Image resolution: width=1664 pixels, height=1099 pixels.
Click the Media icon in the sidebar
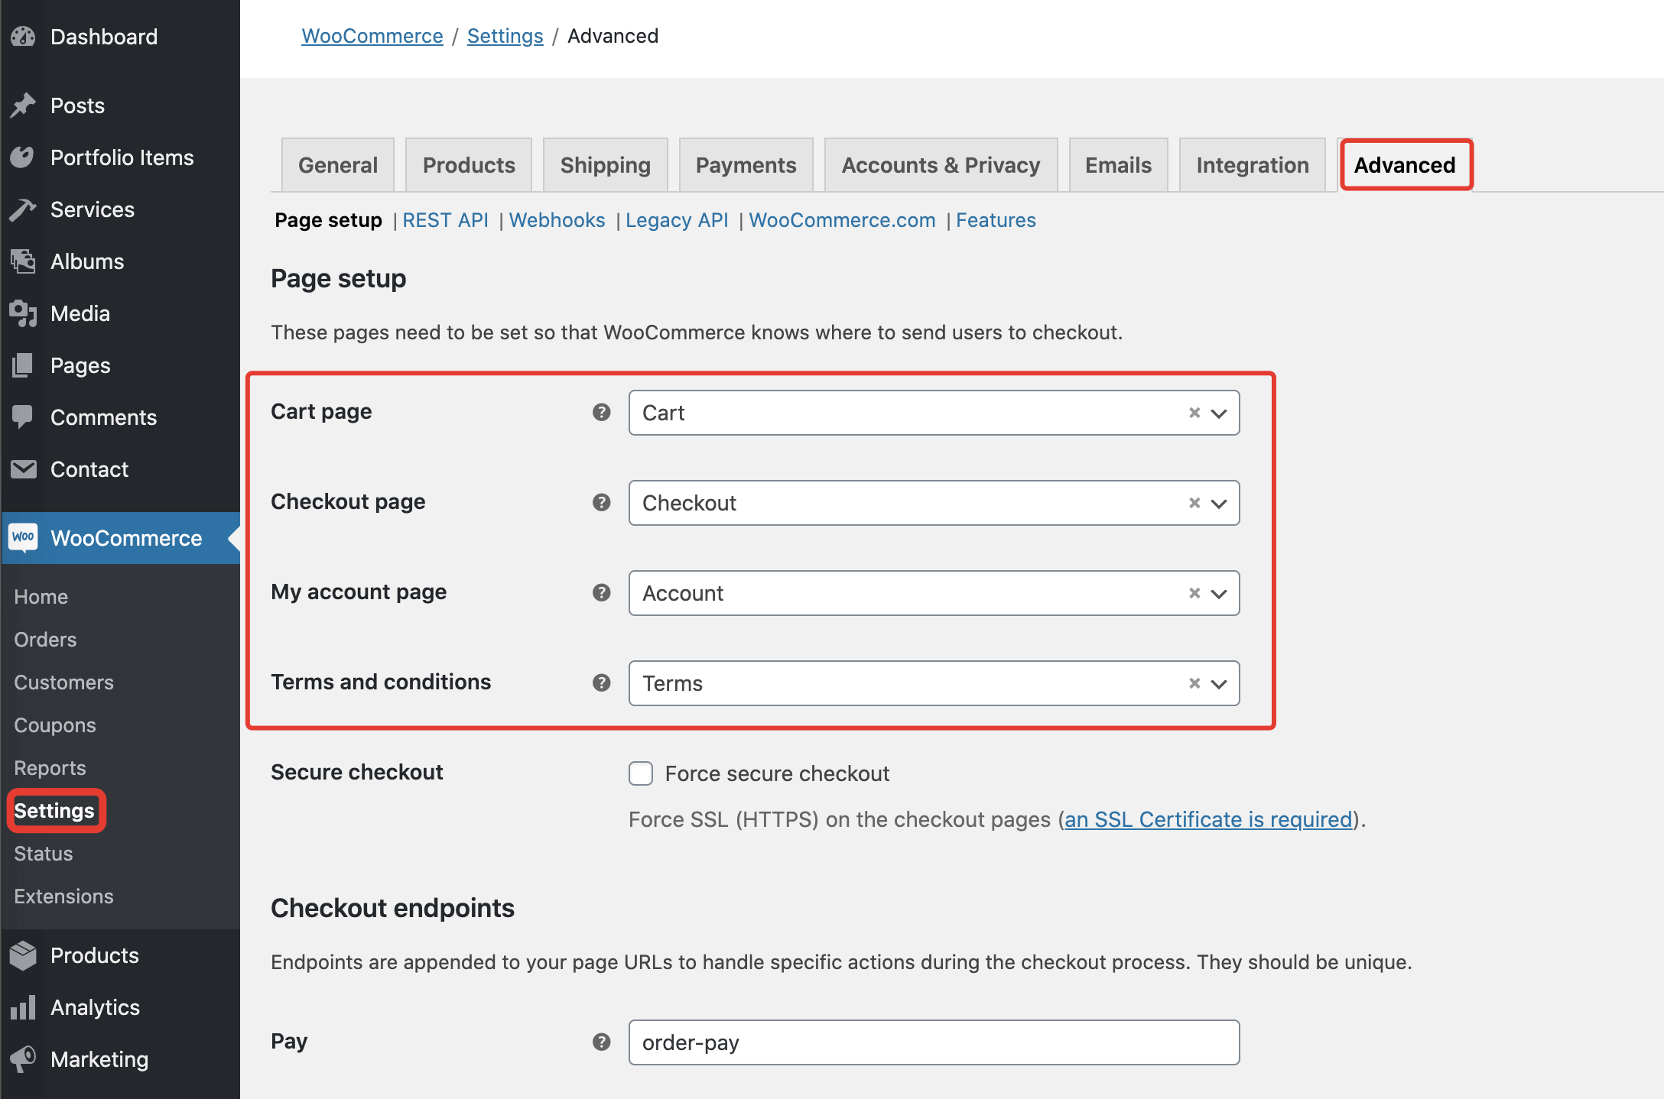(23, 313)
